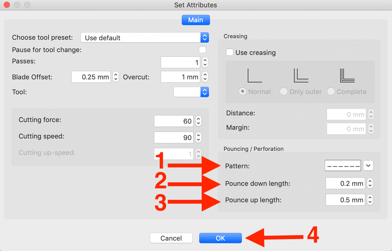
Task: Click the Cutting force stepper arrows
Action: coord(198,121)
